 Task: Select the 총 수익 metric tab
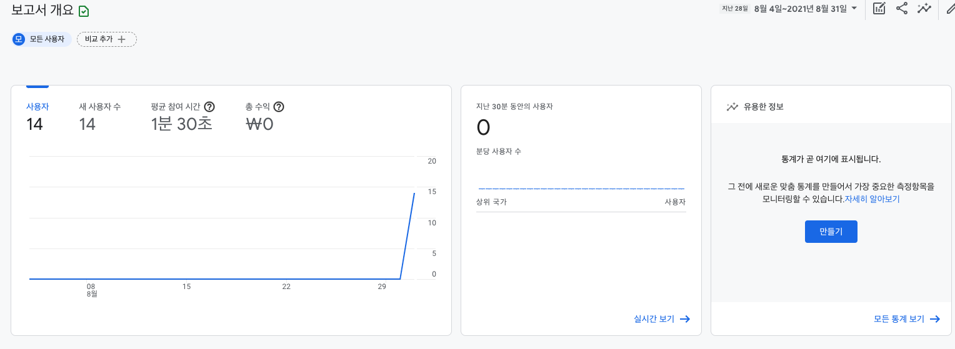[x=265, y=117]
